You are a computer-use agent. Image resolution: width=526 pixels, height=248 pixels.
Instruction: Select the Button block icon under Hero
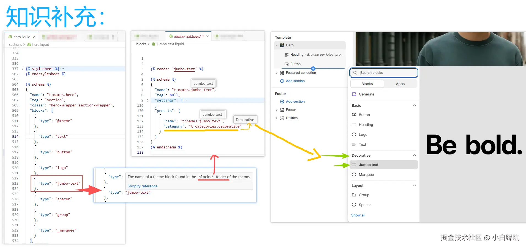coord(287,64)
